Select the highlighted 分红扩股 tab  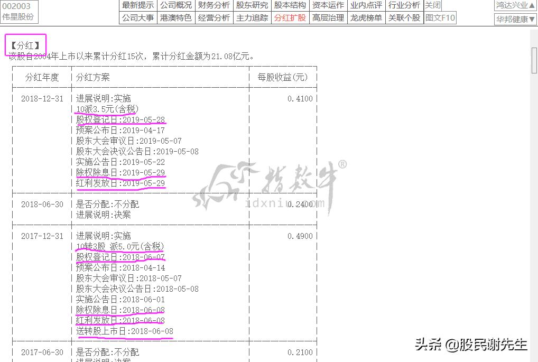point(290,17)
